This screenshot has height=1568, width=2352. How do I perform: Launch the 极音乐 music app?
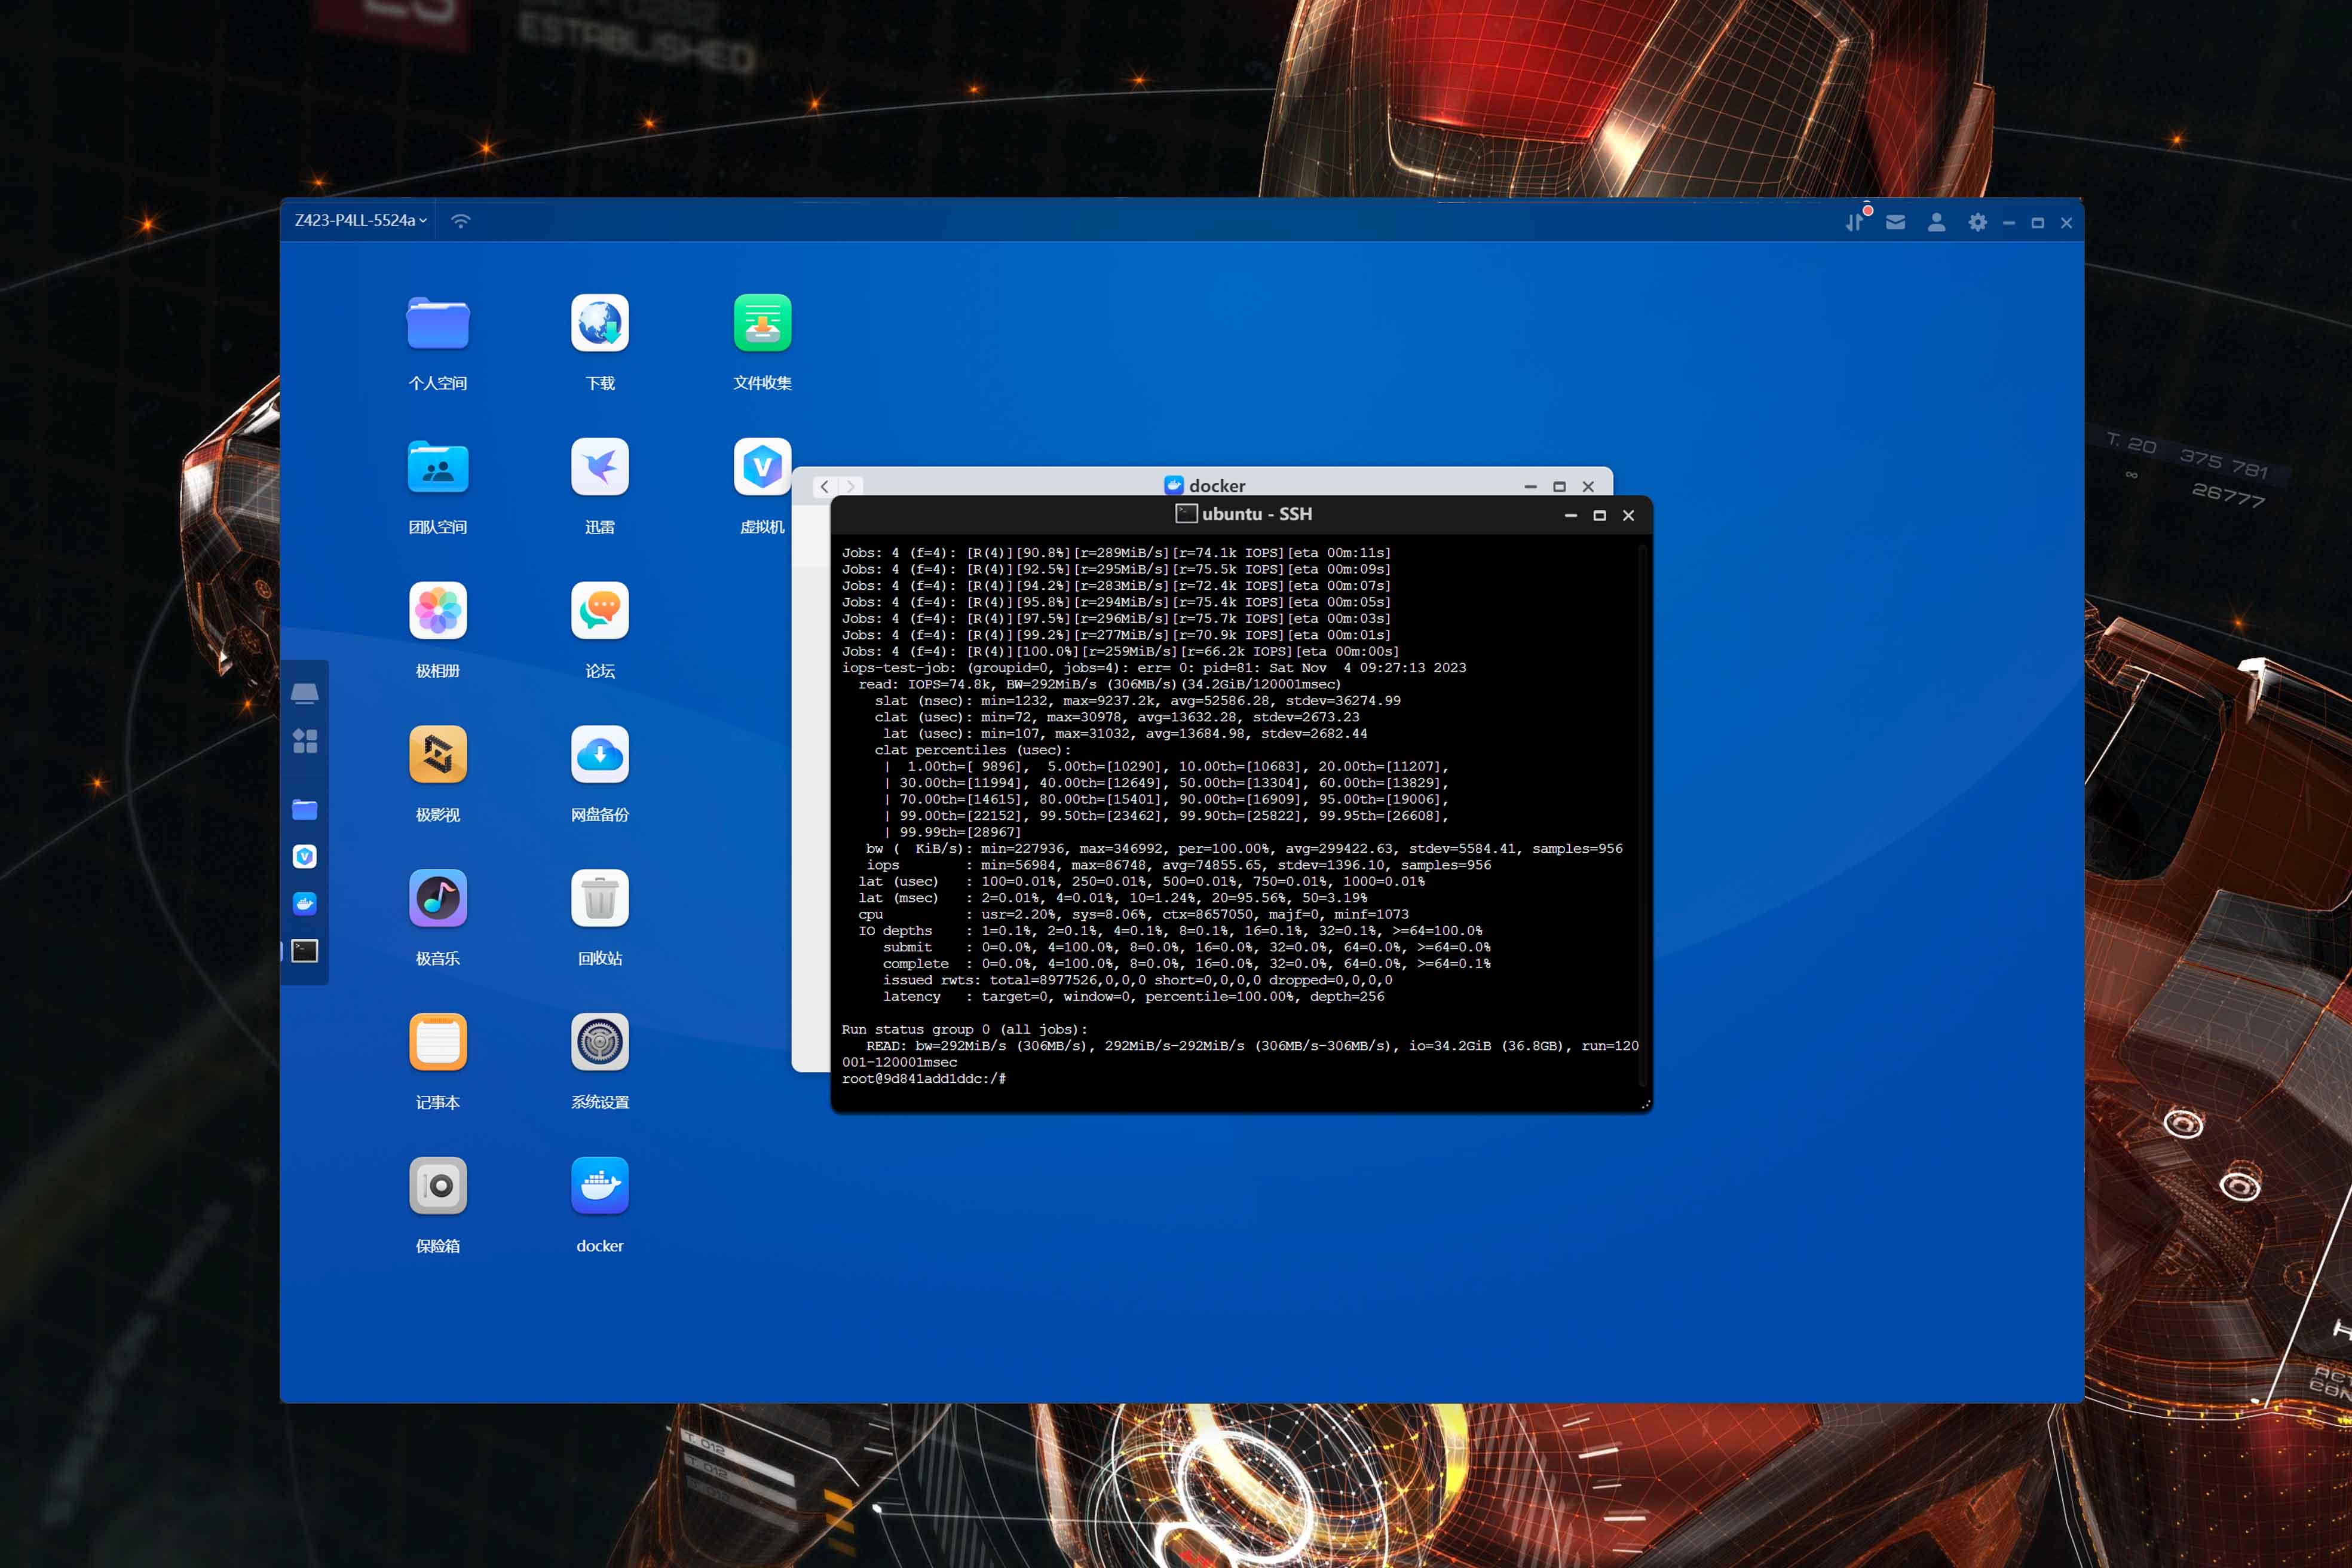[x=438, y=898]
